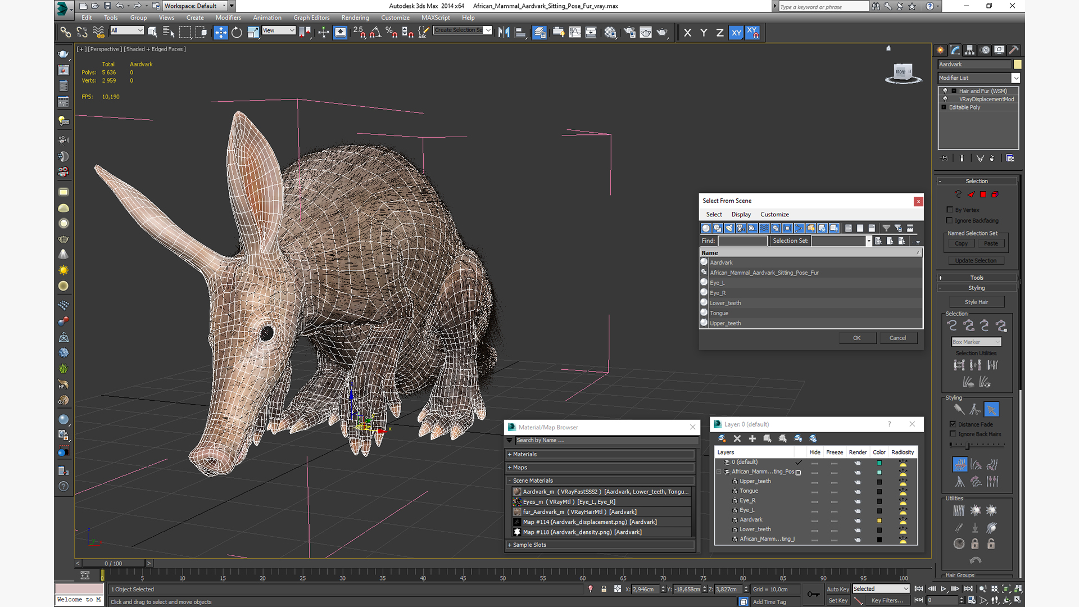Toggle Hide for the Tongue layer row
The width and height of the screenshot is (1079, 607).
pos(815,491)
